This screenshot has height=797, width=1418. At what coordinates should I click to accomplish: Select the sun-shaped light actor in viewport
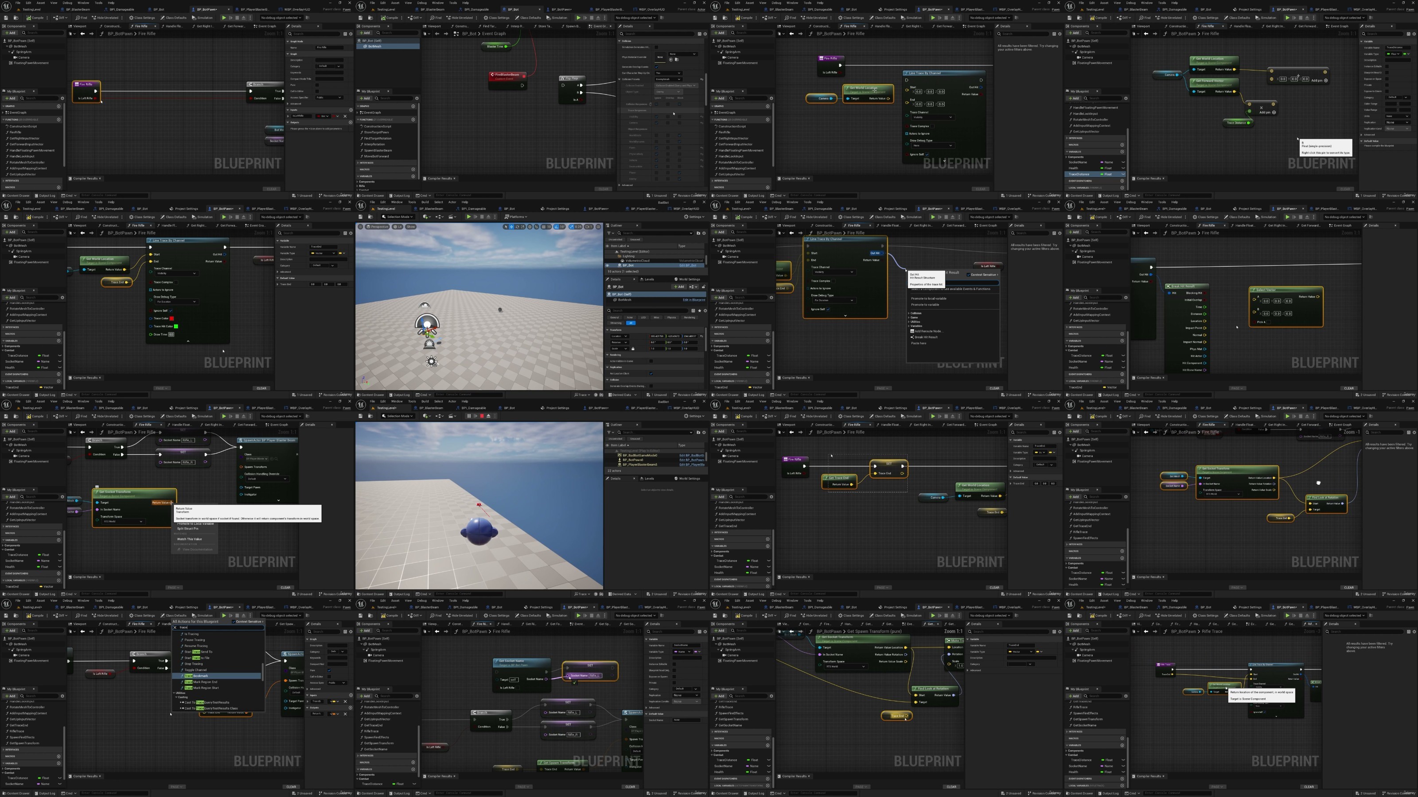pyautogui.click(x=432, y=362)
